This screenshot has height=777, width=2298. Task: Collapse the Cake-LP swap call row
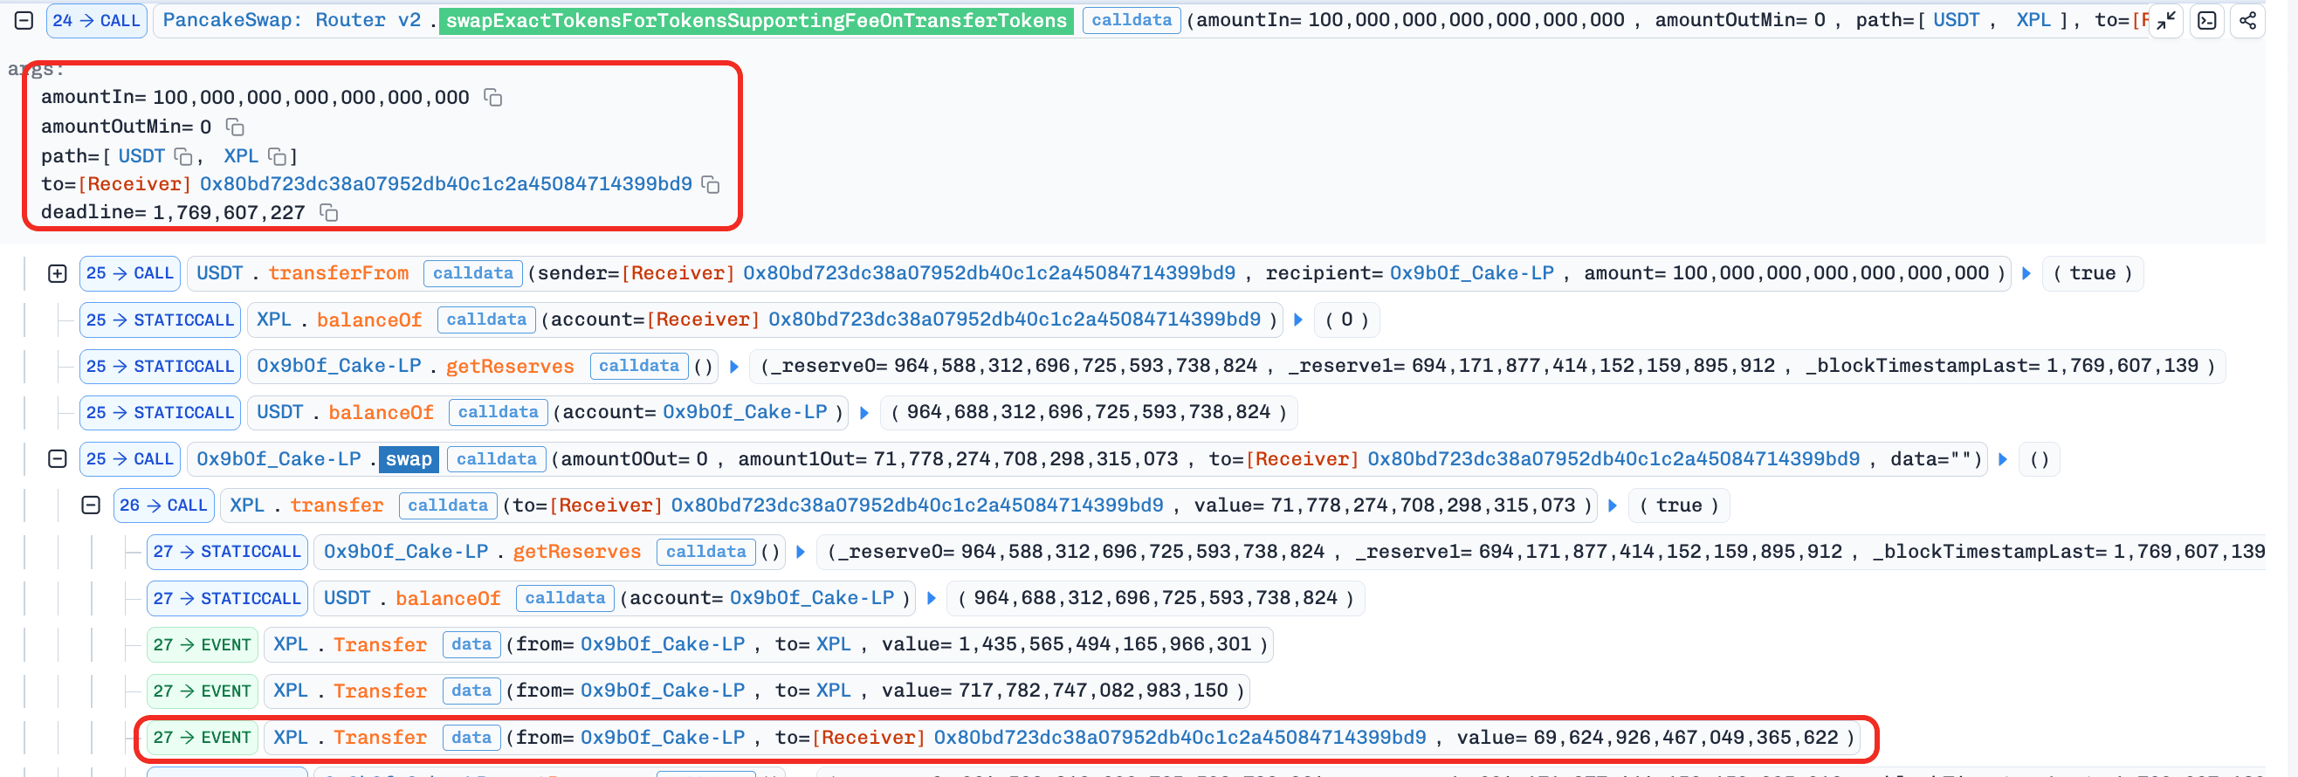(x=57, y=458)
